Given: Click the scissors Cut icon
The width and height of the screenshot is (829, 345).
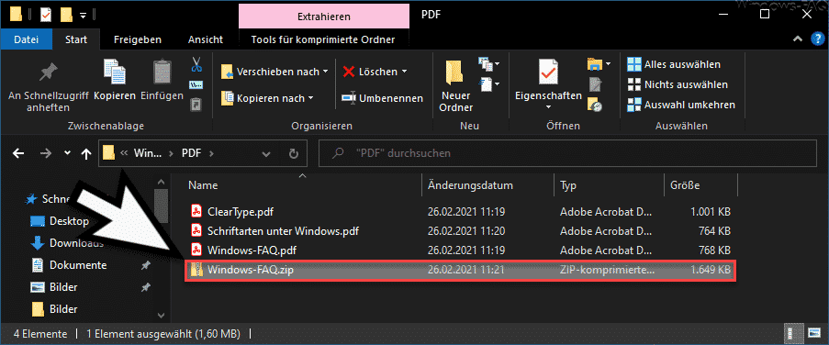Looking at the screenshot, I should (x=196, y=65).
